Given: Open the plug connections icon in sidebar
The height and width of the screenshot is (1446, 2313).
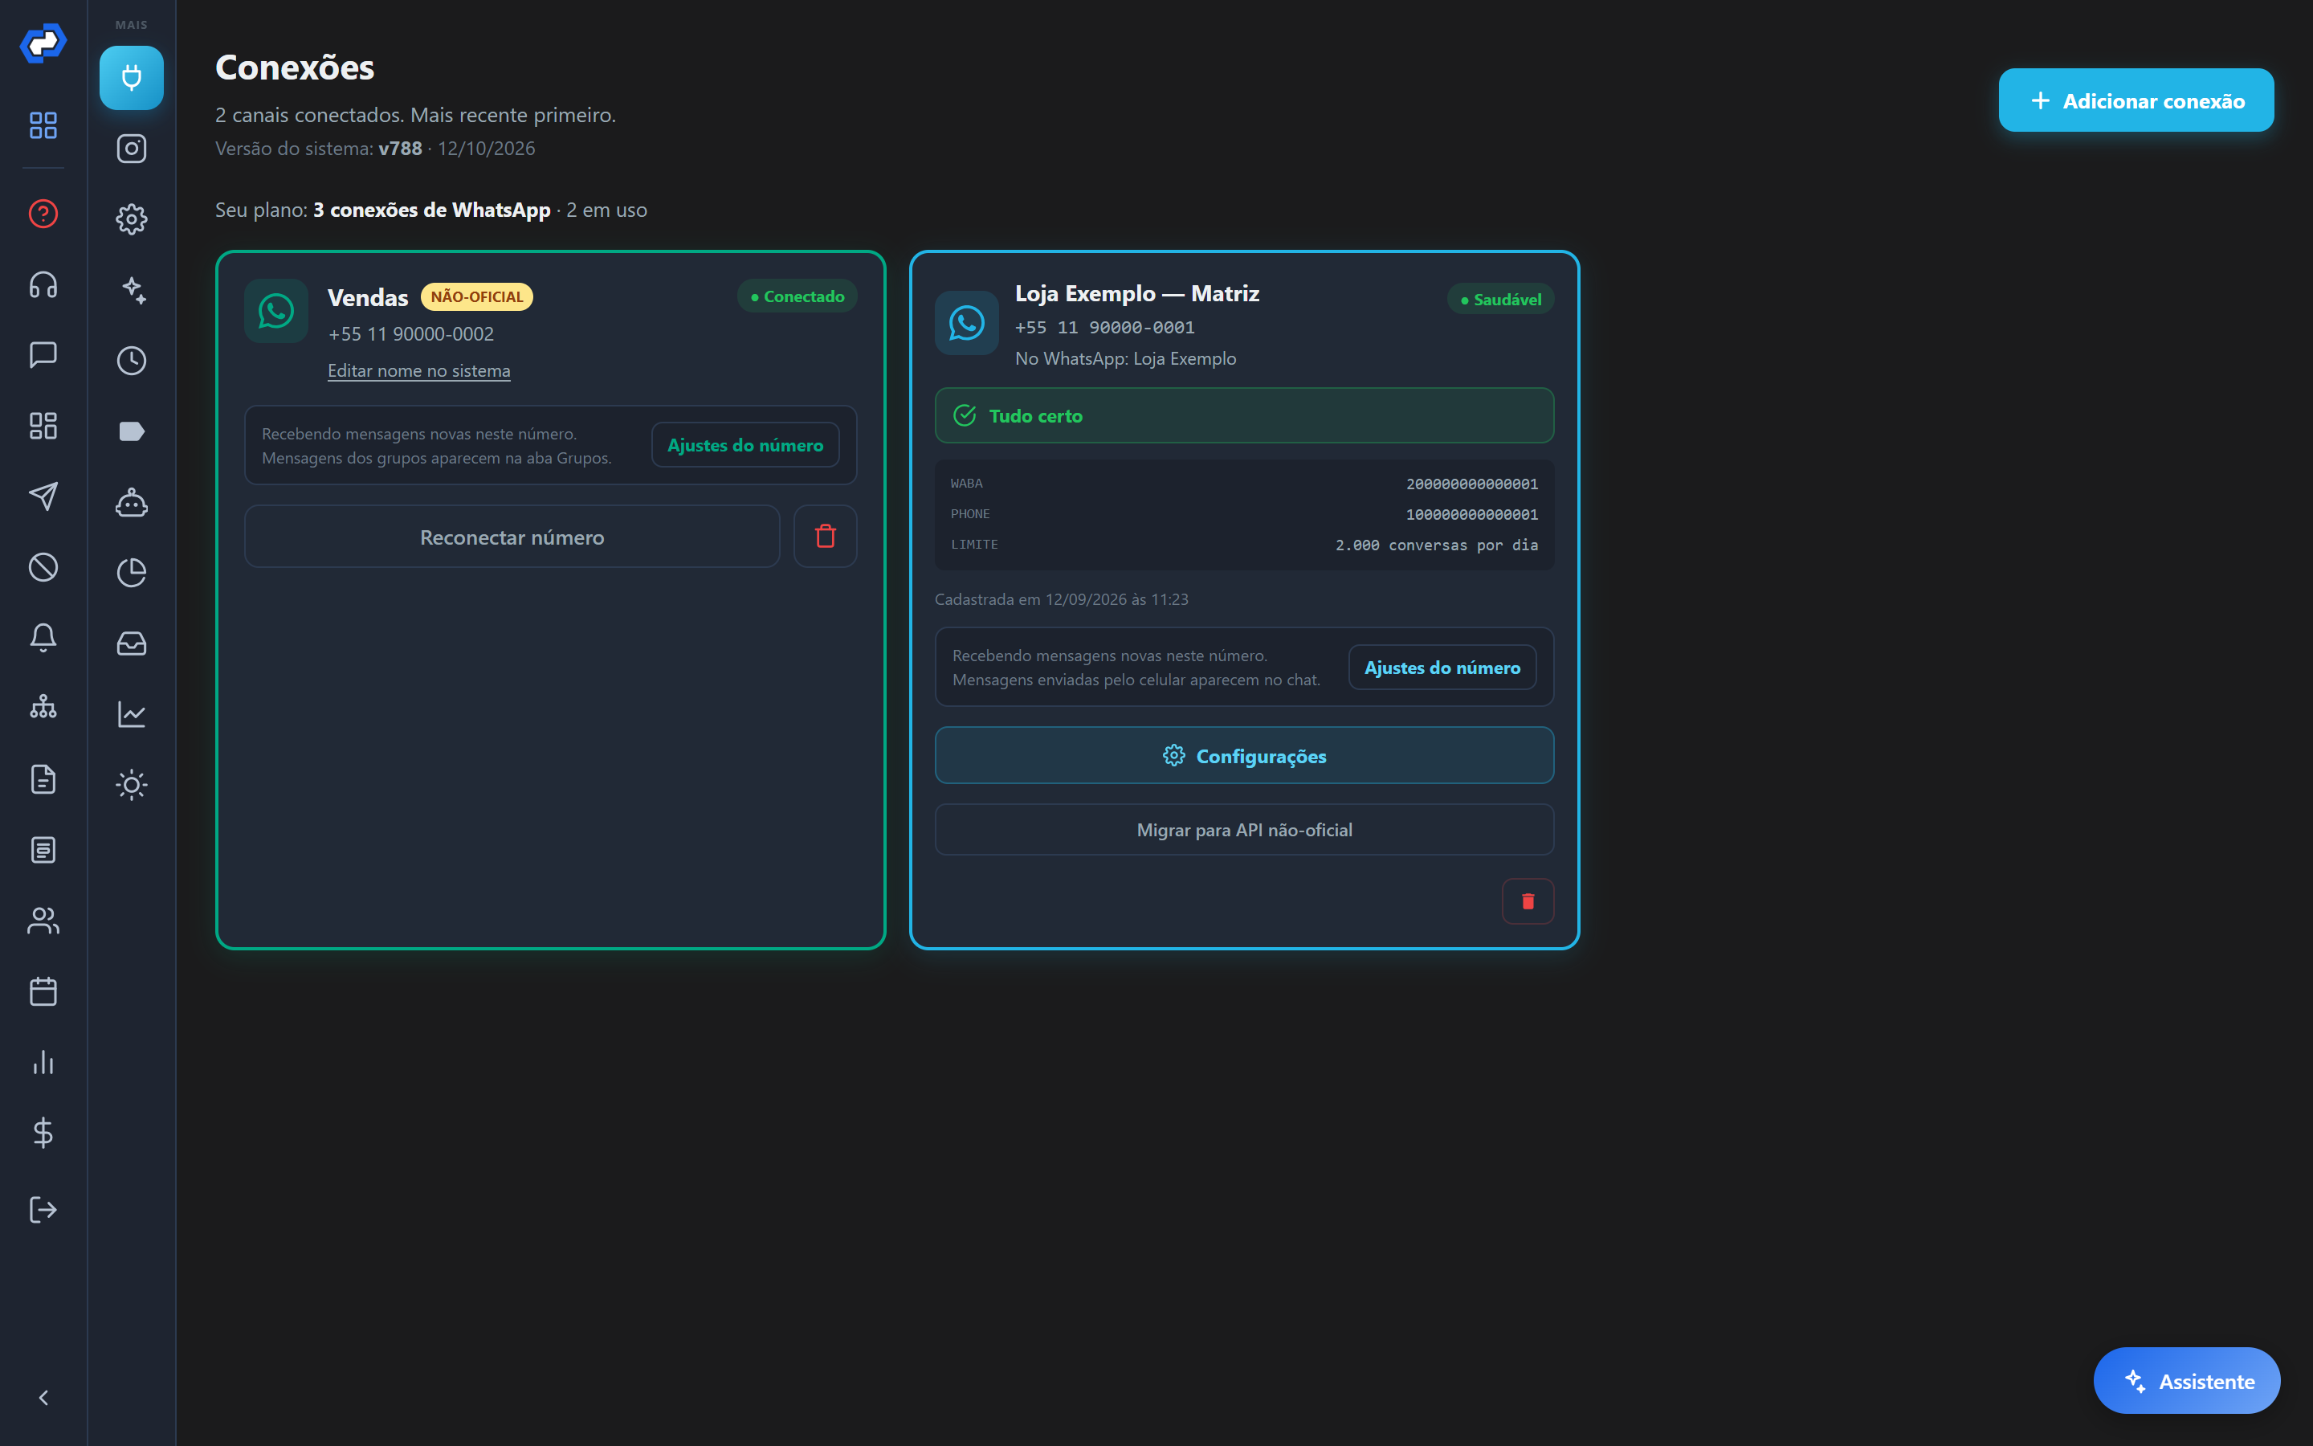Looking at the screenshot, I should [131, 77].
